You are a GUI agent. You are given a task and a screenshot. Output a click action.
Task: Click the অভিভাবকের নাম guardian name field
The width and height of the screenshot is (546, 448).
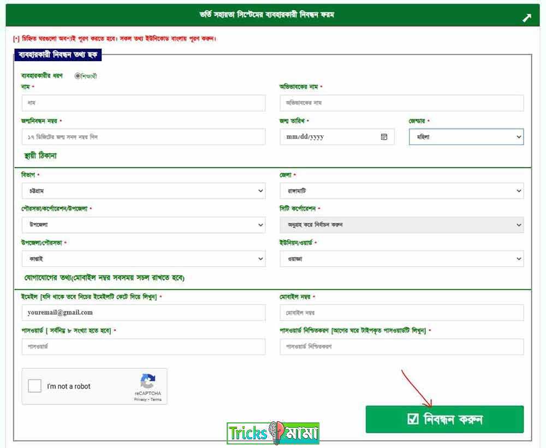(x=401, y=103)
